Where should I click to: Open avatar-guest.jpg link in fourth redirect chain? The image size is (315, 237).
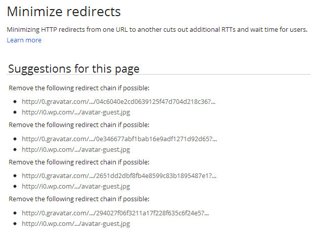point(76,223)
